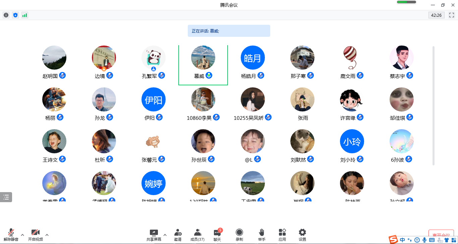Select 慕威's speaking participant avatar
The image size is (458, 244).
click(x=203, y=58)
